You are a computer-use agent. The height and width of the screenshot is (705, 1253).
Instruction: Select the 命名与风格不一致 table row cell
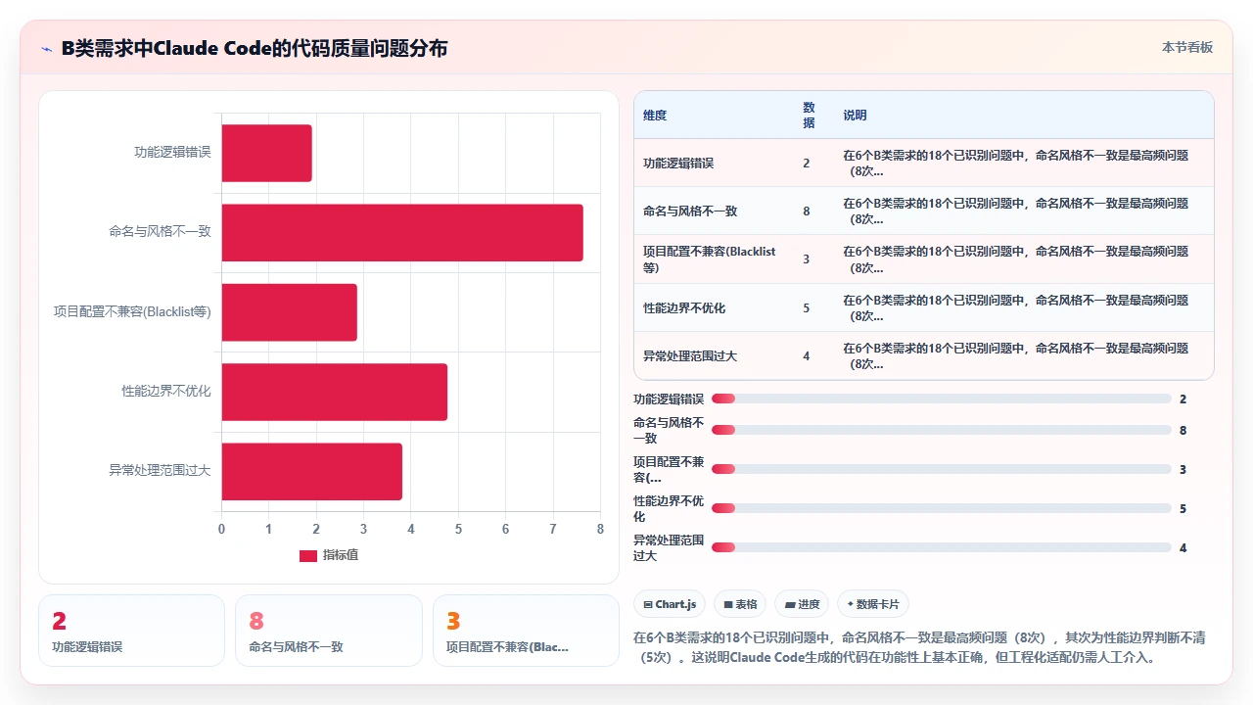click(690, 211)
